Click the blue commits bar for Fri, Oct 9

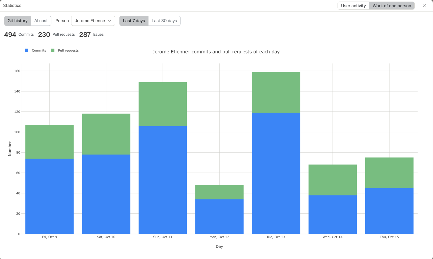point(50,196)
